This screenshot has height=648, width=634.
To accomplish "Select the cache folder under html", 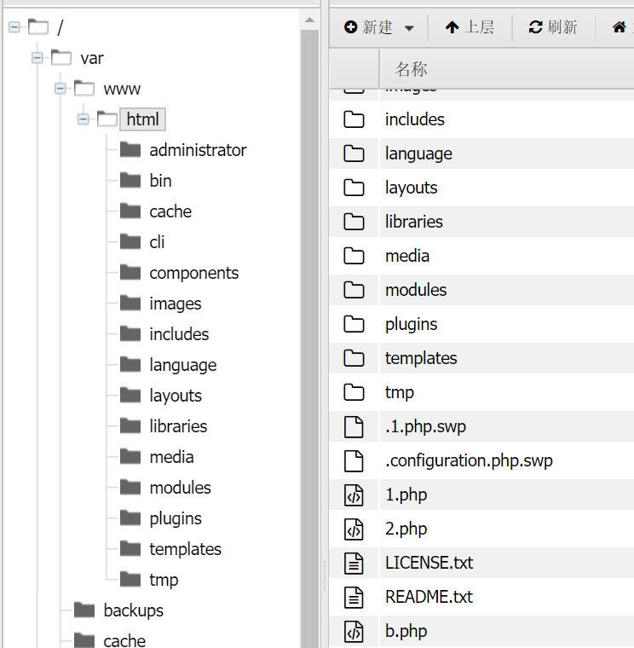I will coord(170,211).
